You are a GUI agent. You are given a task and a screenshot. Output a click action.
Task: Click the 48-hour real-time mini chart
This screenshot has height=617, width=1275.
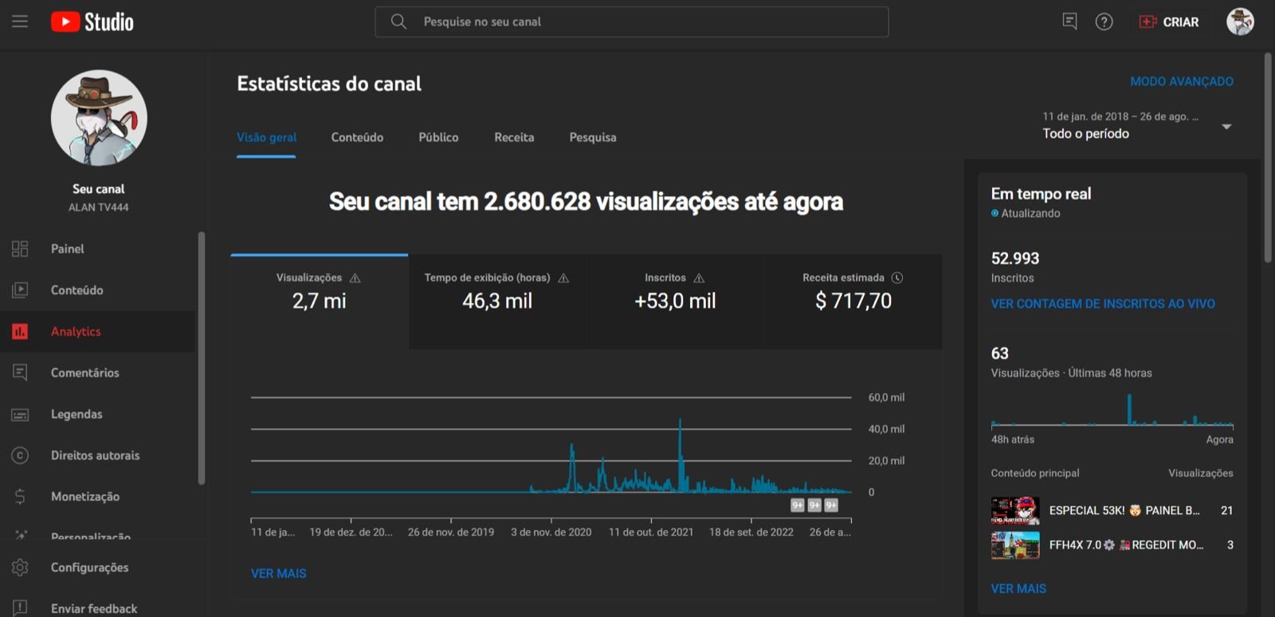(1112, 410)
